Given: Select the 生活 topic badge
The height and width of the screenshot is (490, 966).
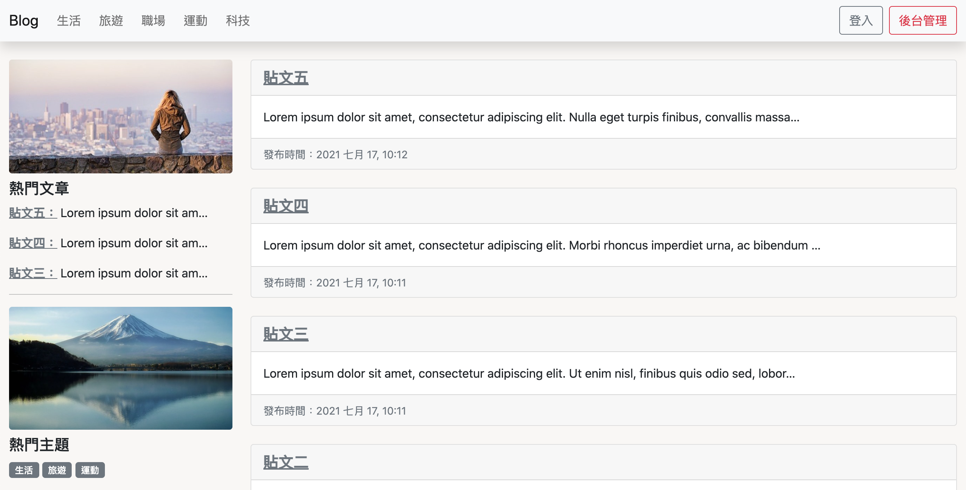Looking at the screenshot, I should (x=24, y=470).
